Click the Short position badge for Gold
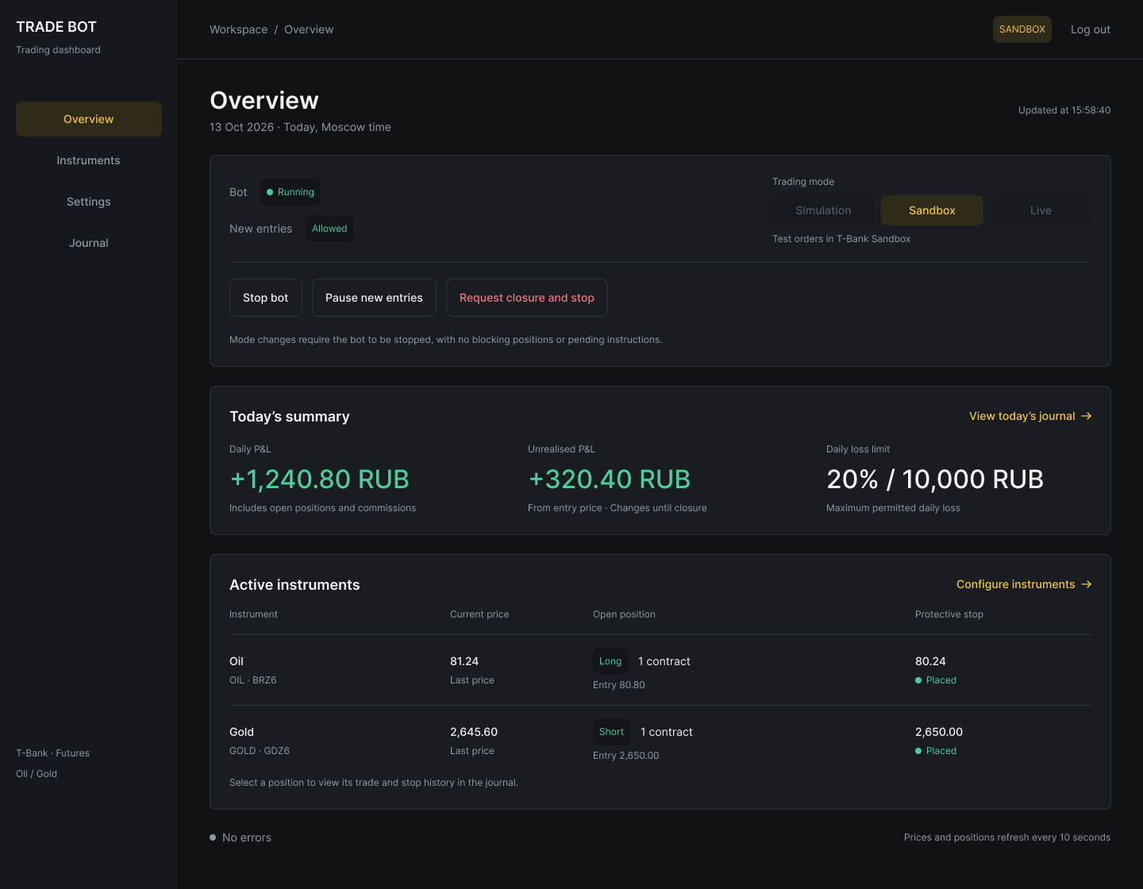Viewport: 1143px width, 889px height. tap(611, 732)
